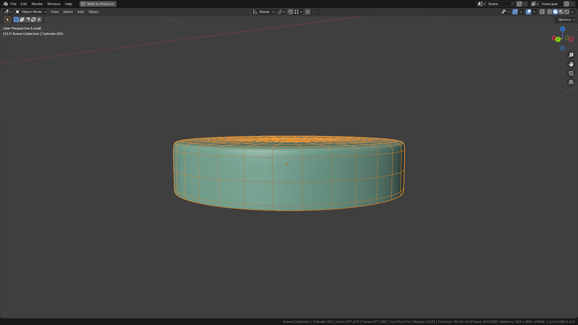This screenshot has width=578, height=325.
Task: Toggle the camera view button
Action: 571,73
